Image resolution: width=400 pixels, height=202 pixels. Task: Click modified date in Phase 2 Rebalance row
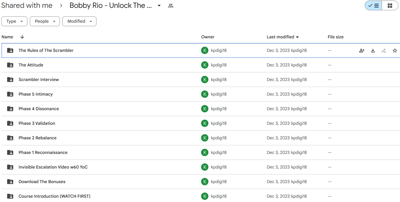(278, 138)
